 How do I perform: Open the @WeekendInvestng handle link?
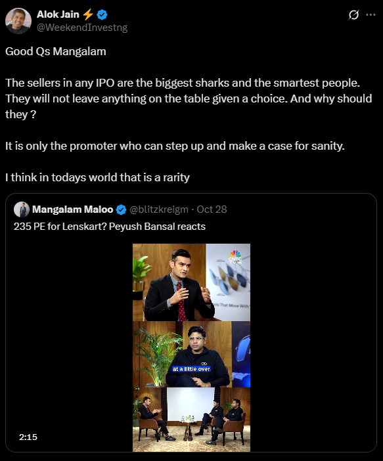click(x=82, y=28)
